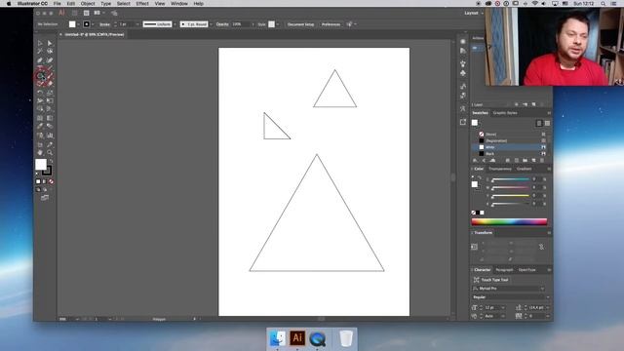Open the Regular font style dropdown
Viewport: 624px width, 351px height.
coord(548,297)
